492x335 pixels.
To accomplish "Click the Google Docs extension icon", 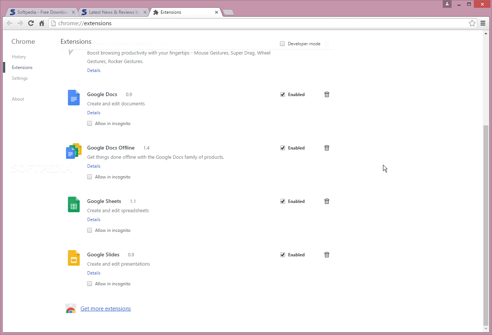I will click(x=73, y=98).
